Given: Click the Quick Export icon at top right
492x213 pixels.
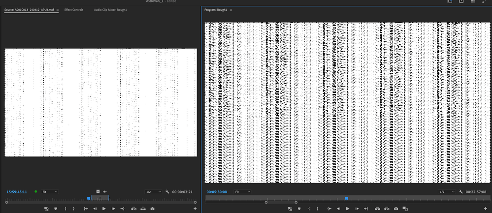Looking at the screenshot, I should [x=461, y=1].
